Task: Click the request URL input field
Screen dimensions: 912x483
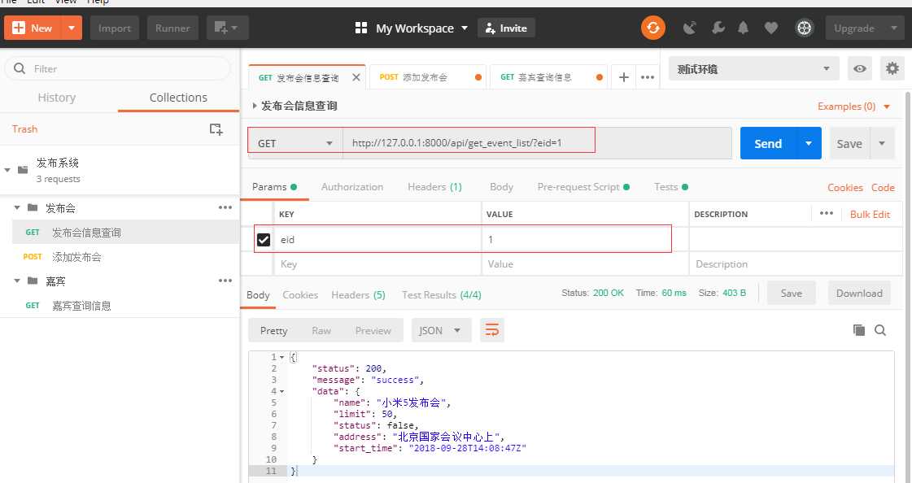Action: click(x=536, y=143)
